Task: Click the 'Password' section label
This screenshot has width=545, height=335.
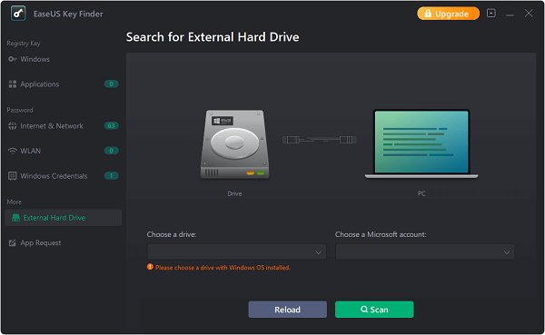Action: point(20,110)
